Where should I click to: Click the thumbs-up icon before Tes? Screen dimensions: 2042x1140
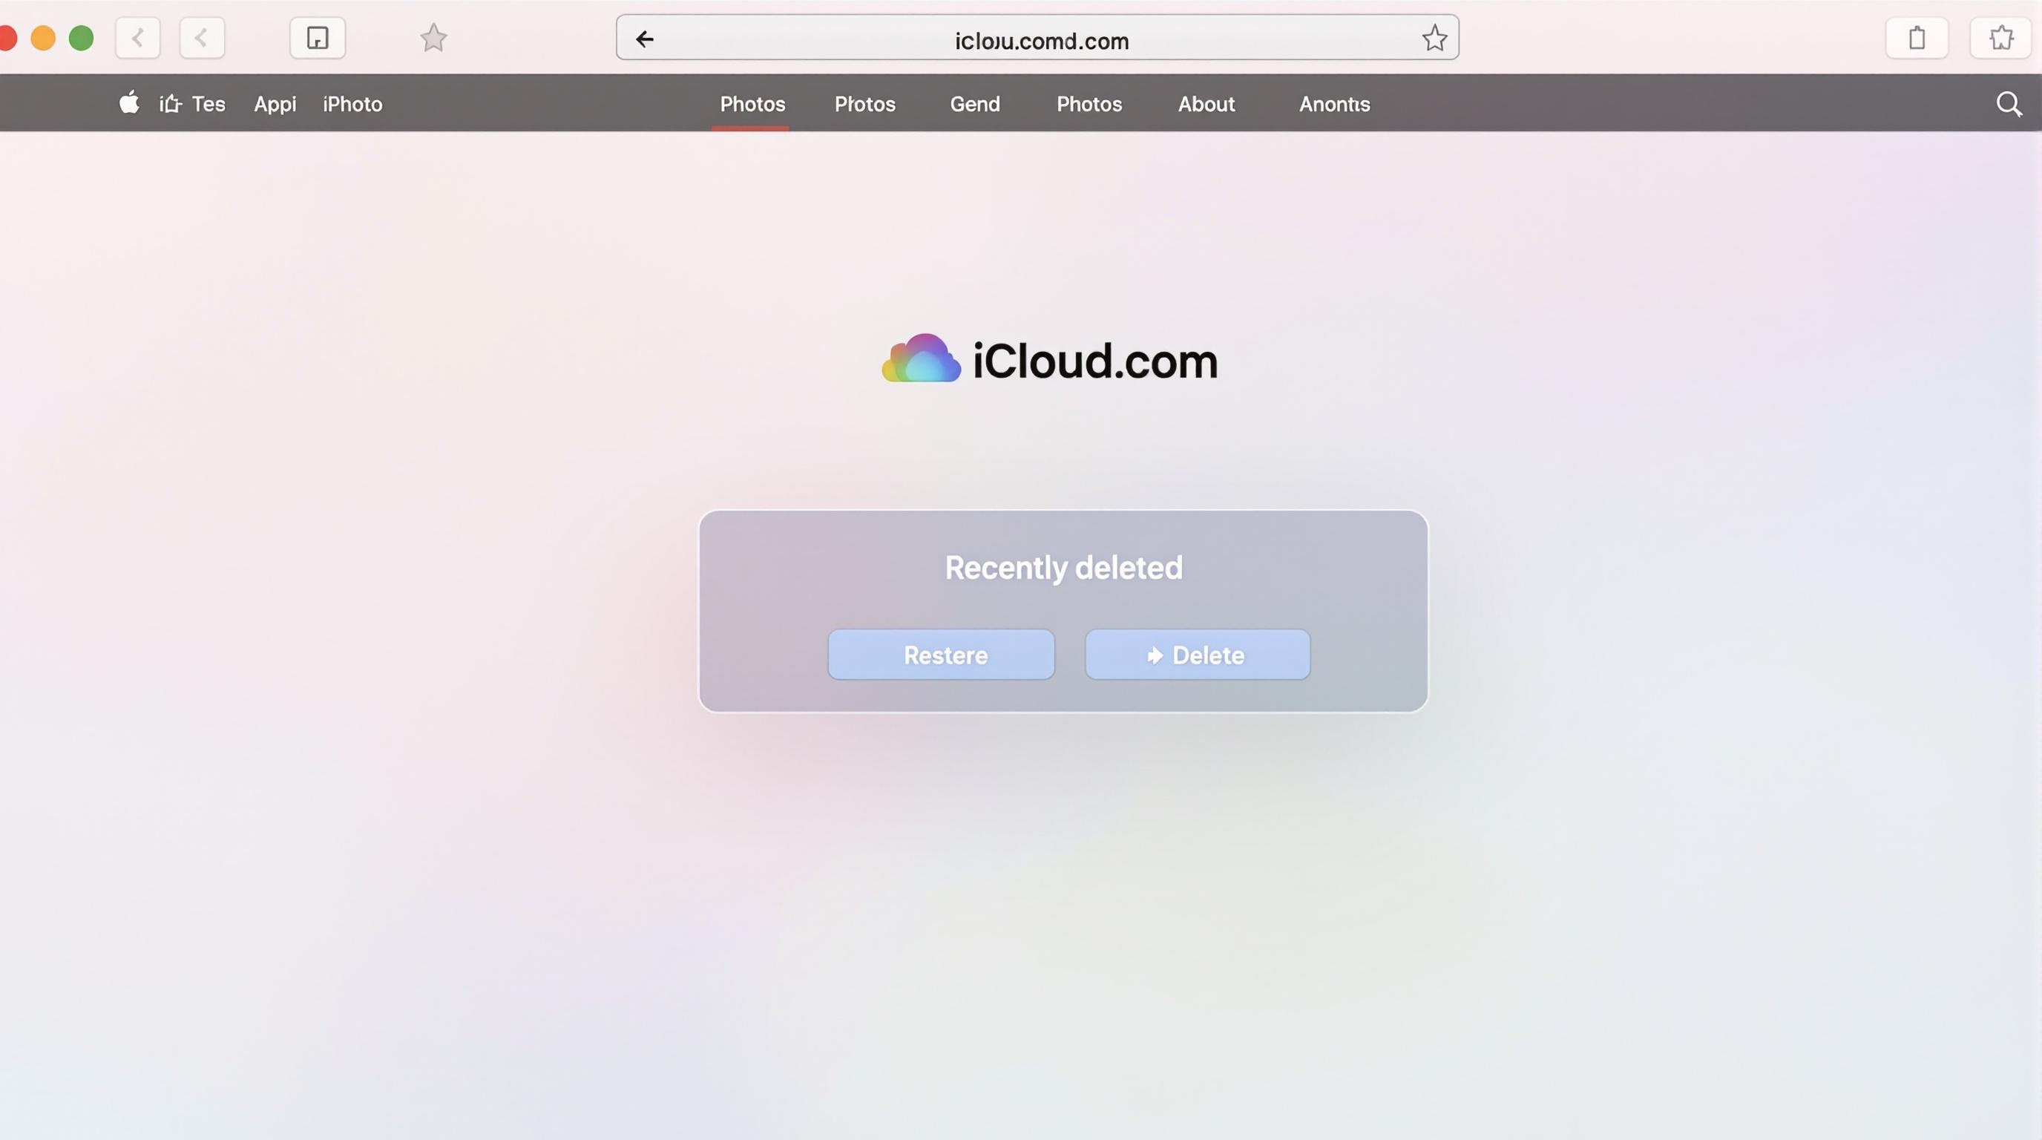click(x=171, y=104)
